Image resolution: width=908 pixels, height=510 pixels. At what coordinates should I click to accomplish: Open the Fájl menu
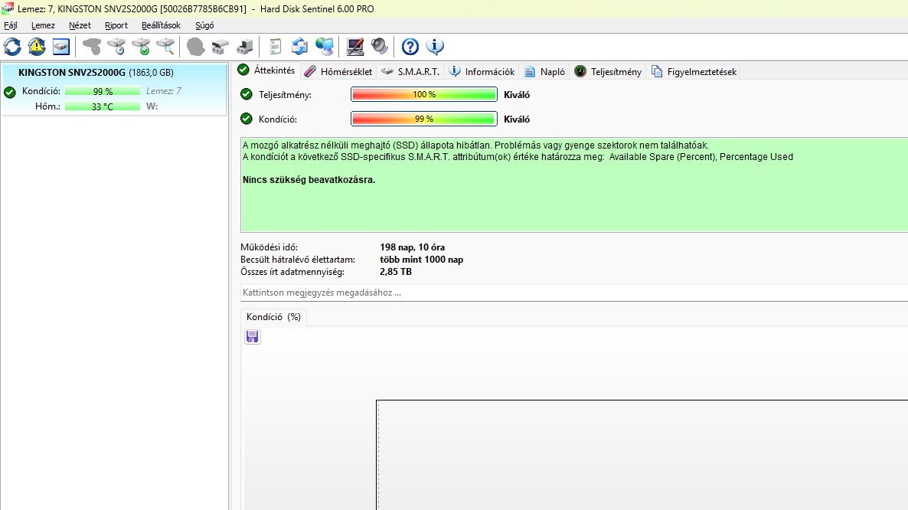pyautogui.click(x=11, y=25)
